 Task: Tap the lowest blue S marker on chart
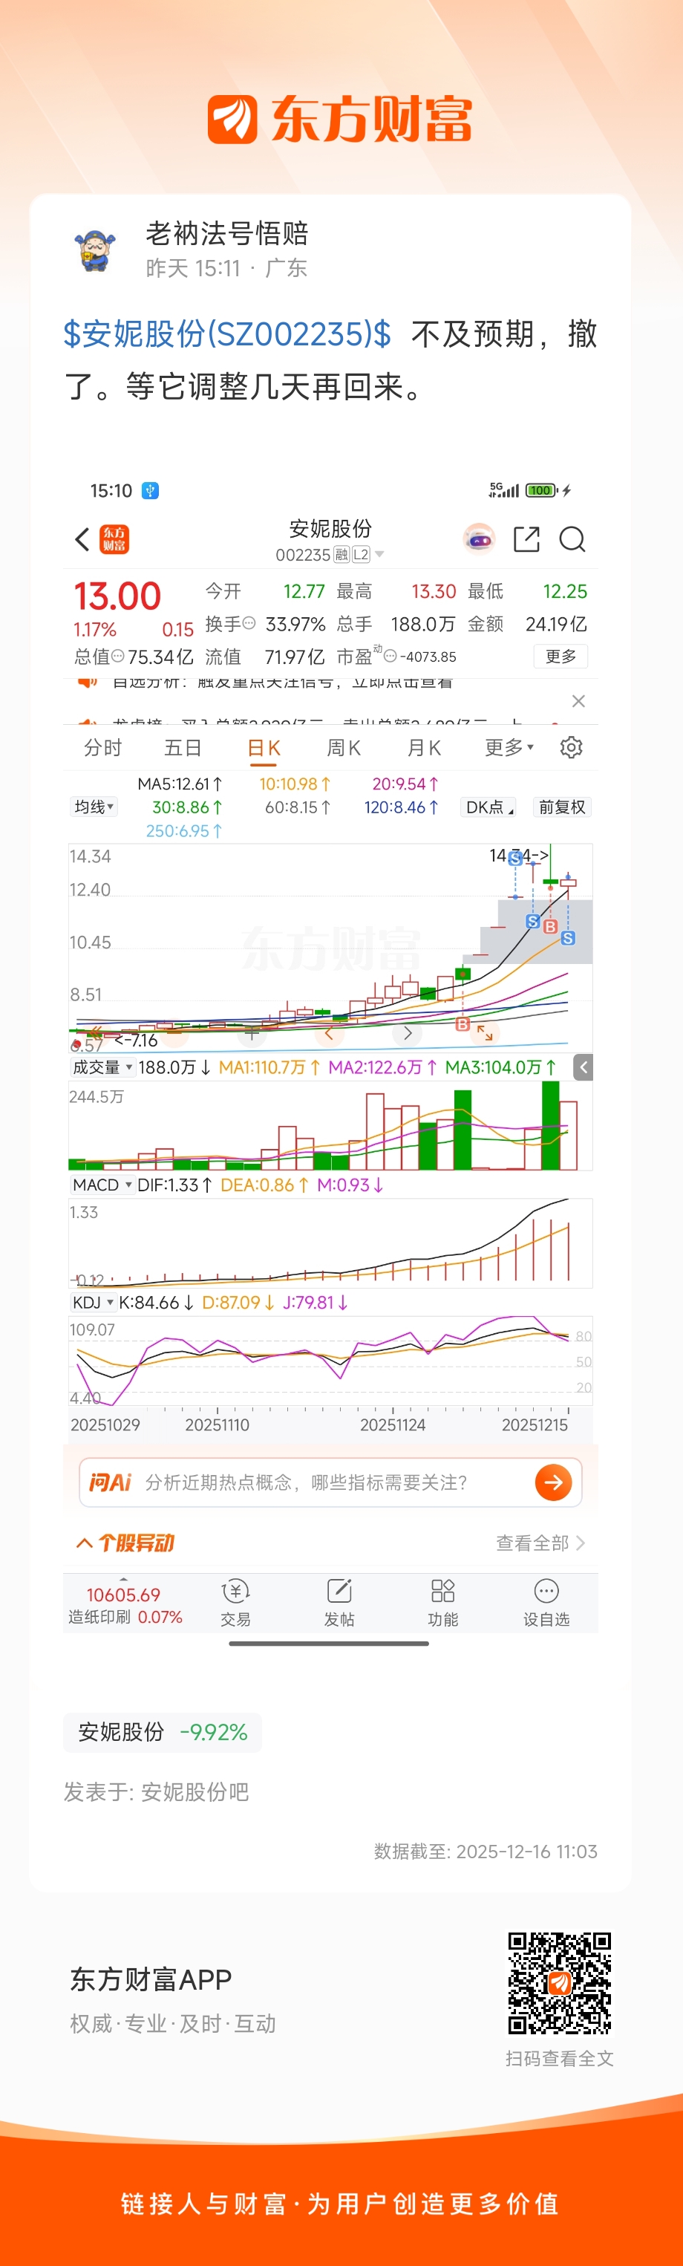(568, 939)
